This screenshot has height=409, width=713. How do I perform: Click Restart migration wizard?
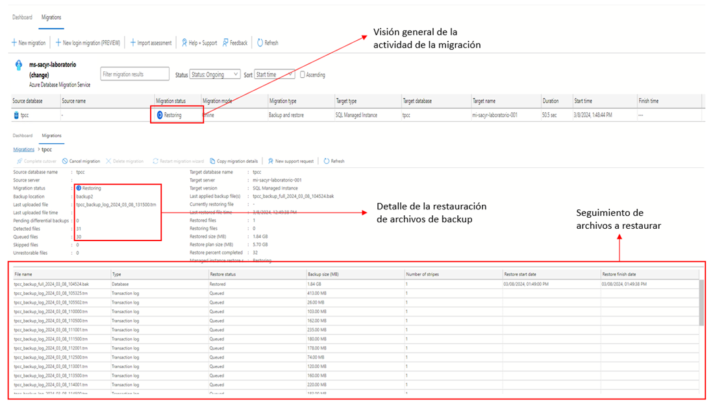tap(178, 161)
